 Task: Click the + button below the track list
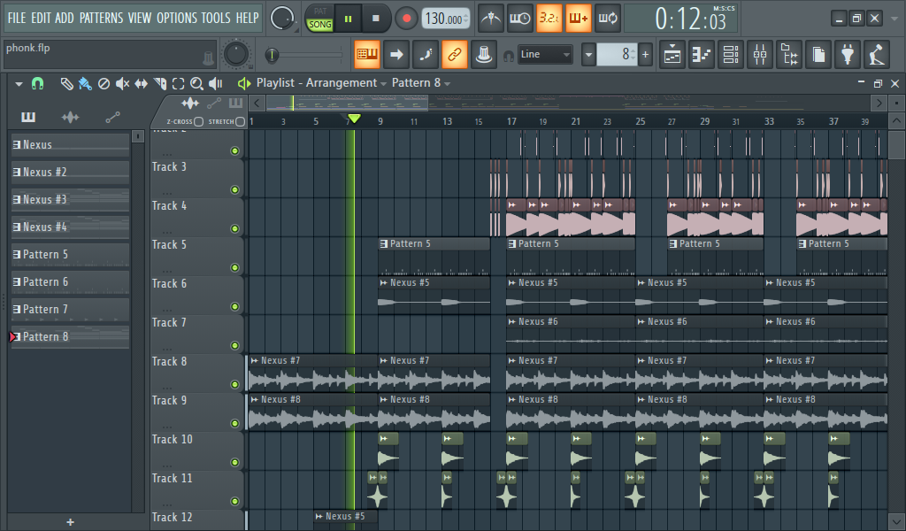click(x=70, y=522)
